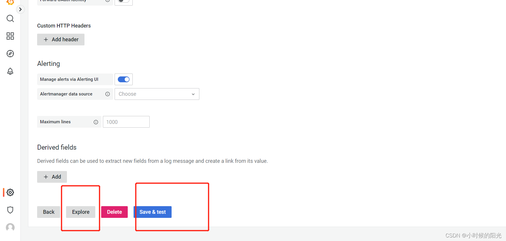Click the Alertmanager data source label
This screenshot has width=506, height=241.
coord(66,94)
